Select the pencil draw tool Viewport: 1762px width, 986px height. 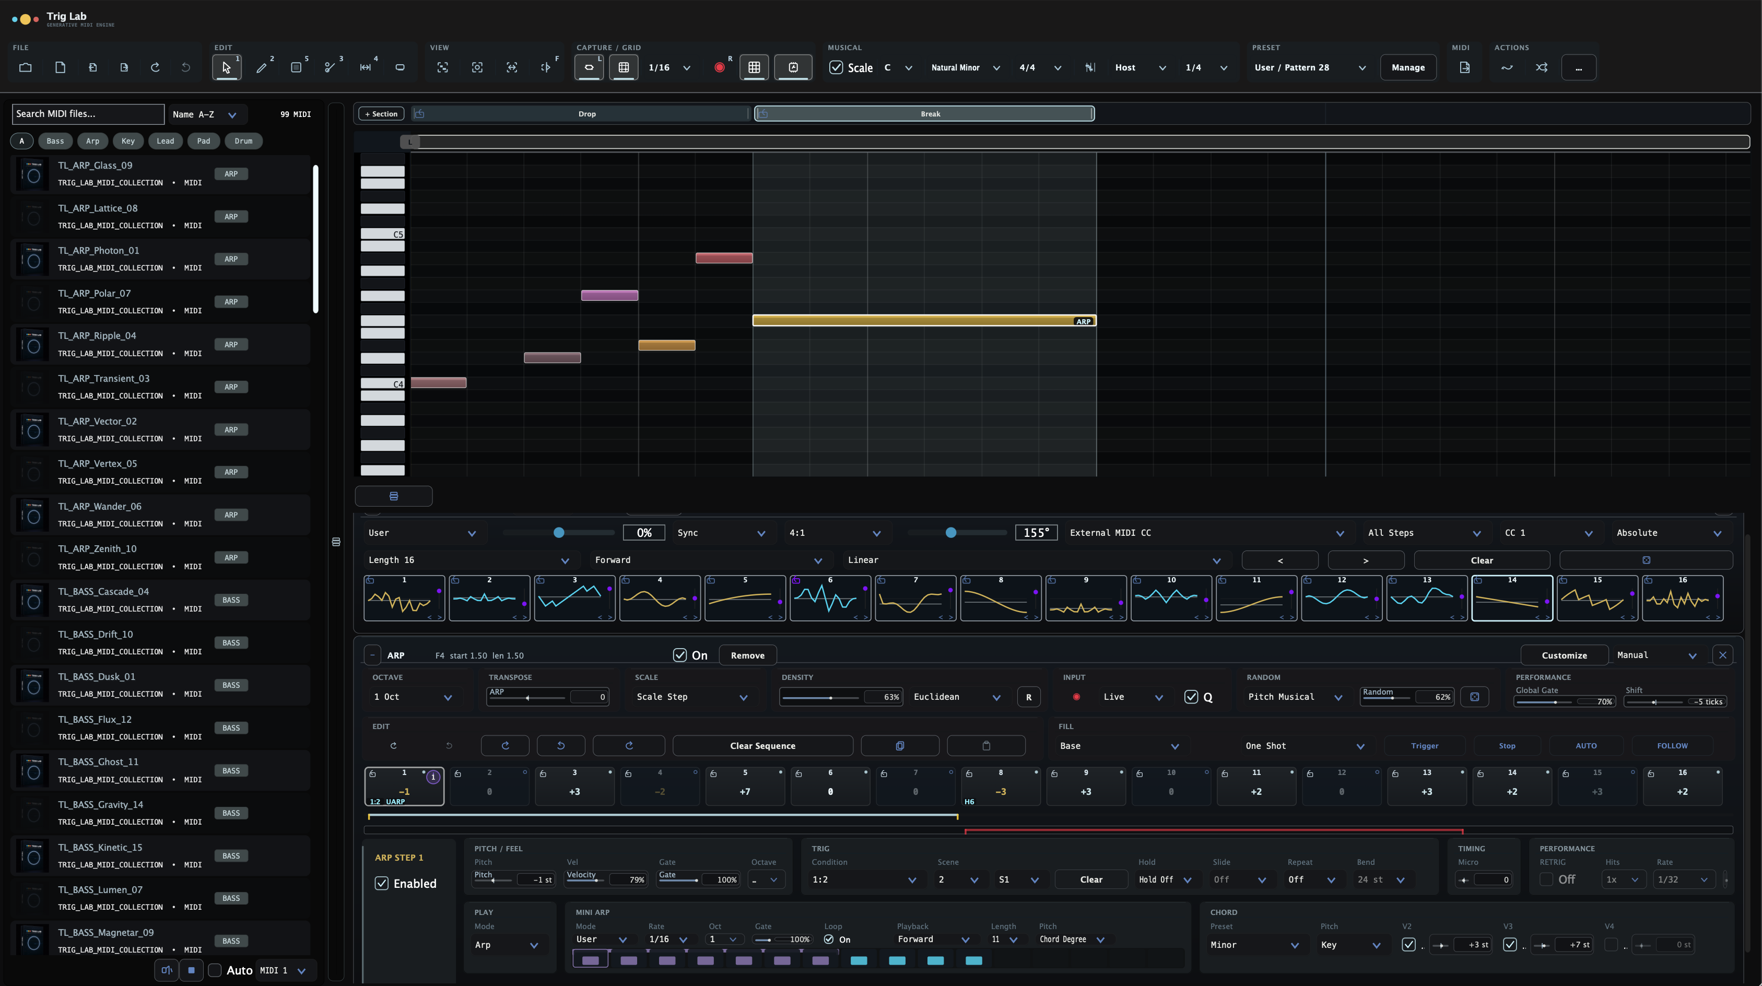pyautogui.click(x=261, y=67)
